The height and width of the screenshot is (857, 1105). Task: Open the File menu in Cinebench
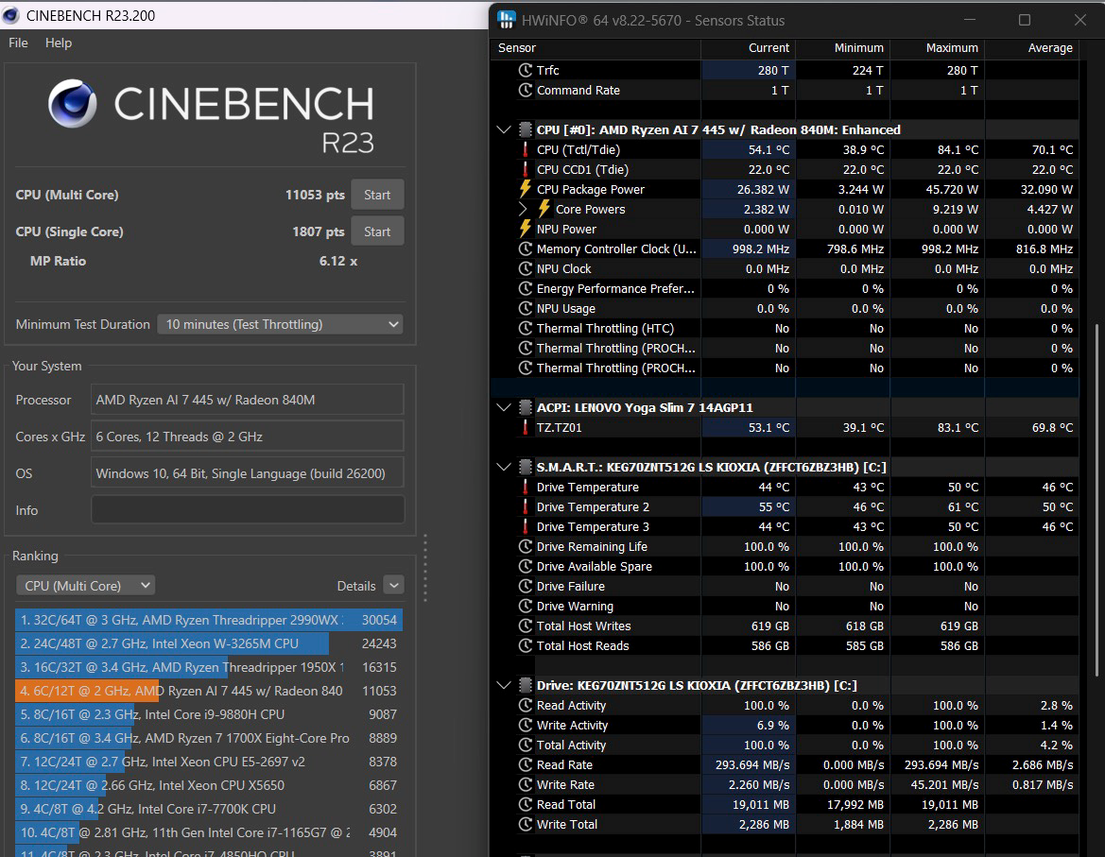pos(18,43)
